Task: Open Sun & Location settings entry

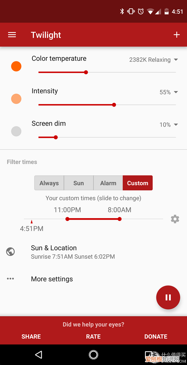Action: coord(73,252)
